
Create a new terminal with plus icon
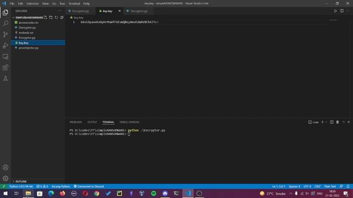click(322, 122)
